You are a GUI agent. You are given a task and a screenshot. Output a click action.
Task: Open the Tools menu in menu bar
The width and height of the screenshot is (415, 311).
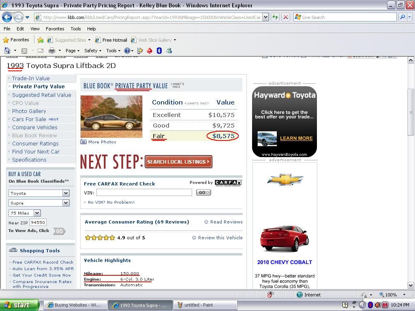pyautogui.click(x=76, y=29)
